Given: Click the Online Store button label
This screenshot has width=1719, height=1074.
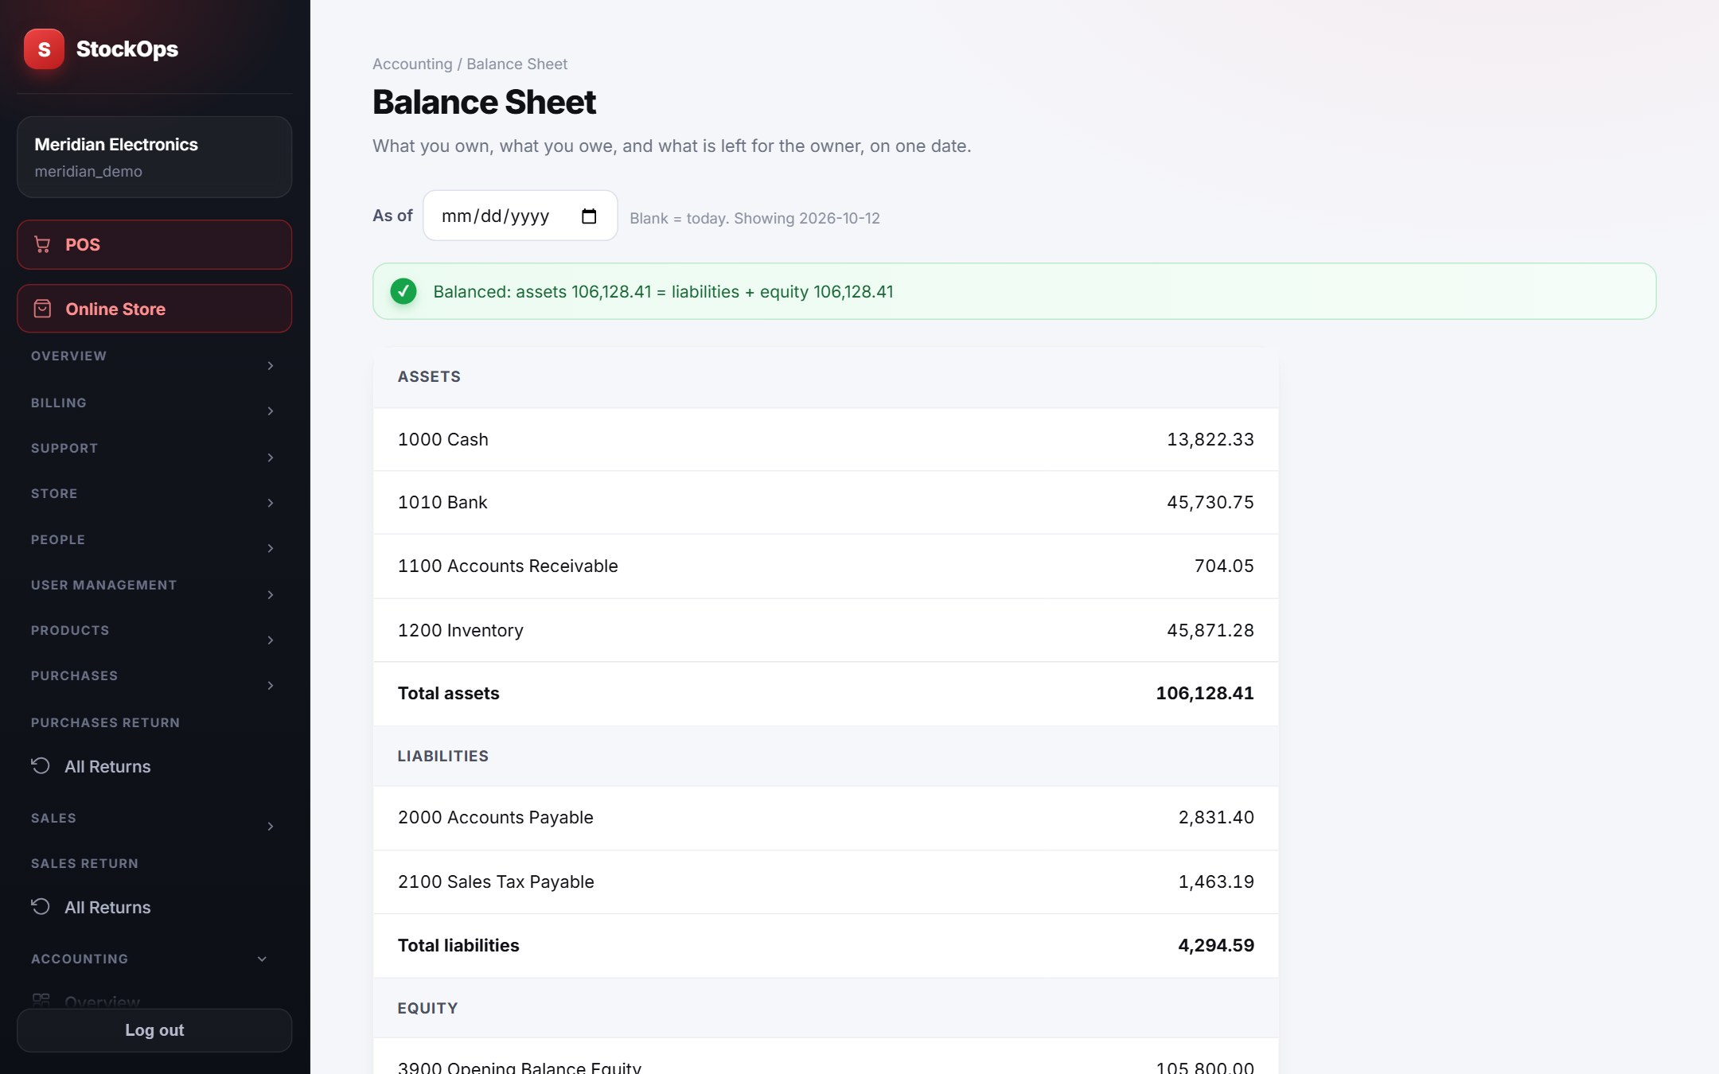Looking at the screenshot, I should (x=115, y=309).
